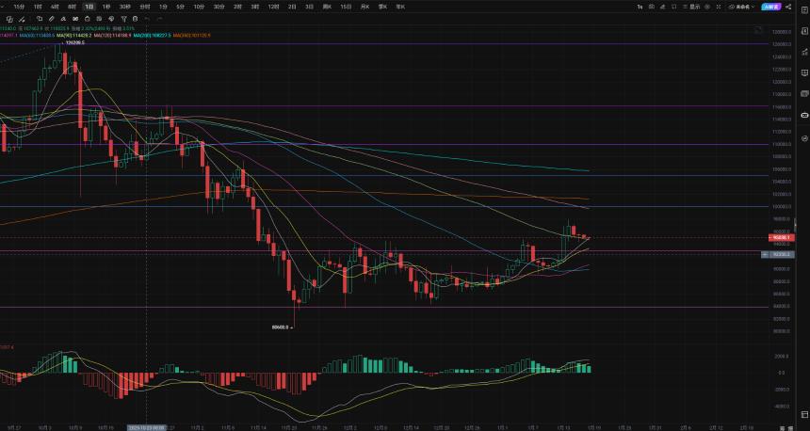Select the line drawing tool icon
810x431 pixels.
(22, 19)
